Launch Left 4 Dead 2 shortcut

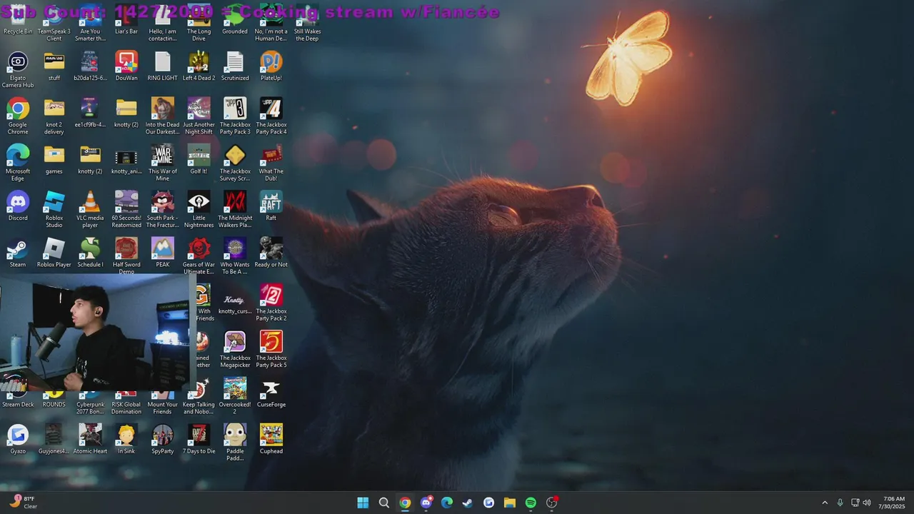click(x=199, y=66)
